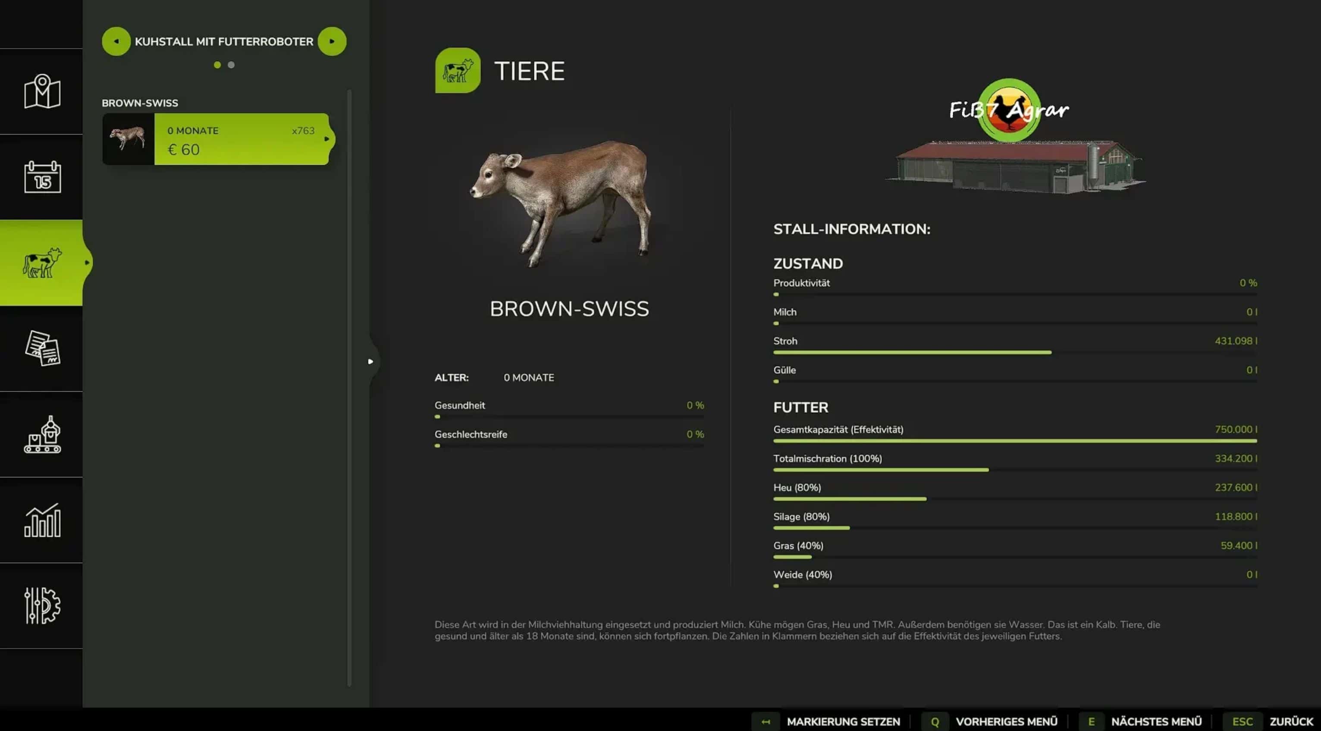Select the animals cow sidebar icon
The image size is (1321, 731).
[x=42, y=263]
